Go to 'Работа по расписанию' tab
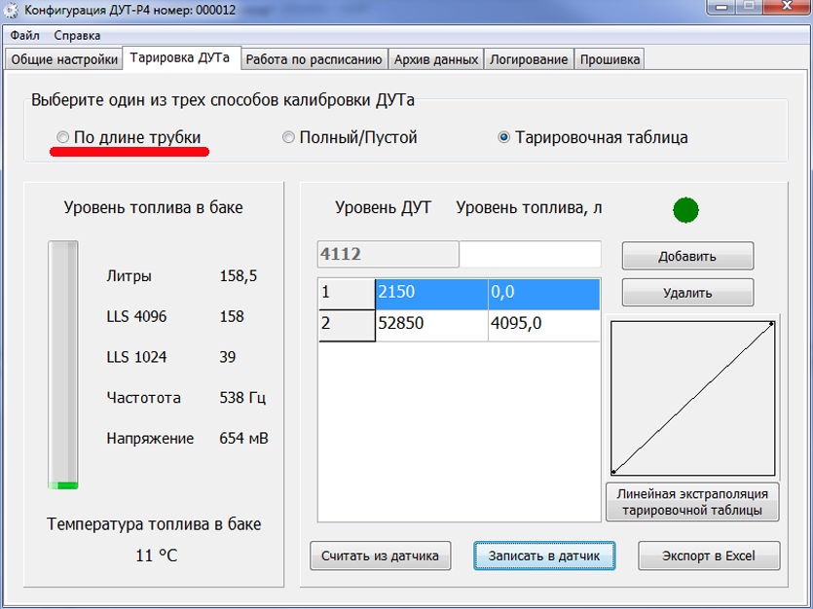 (x=314, y=59)
